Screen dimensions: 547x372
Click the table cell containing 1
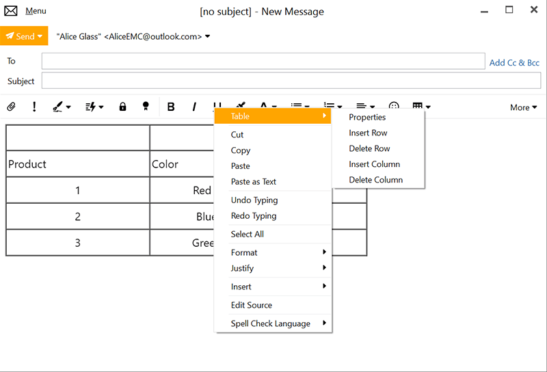(x=78, y=190)
